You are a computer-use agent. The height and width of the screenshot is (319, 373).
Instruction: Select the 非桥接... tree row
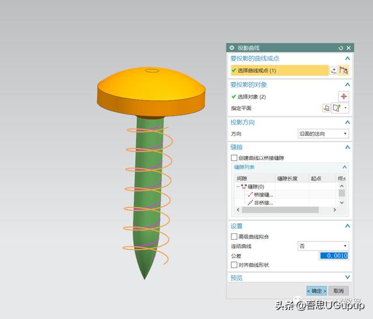pos(261,203)
